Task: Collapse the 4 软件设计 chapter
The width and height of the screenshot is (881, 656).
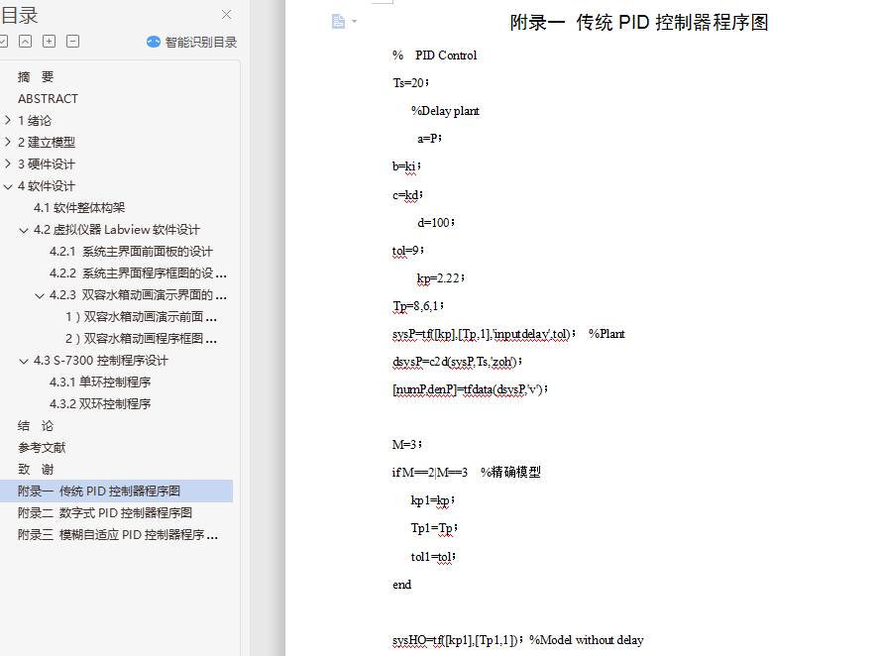Action: [8, 186]
